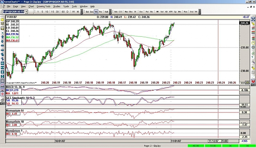Click the yellow open folder icon

(2, 19)
